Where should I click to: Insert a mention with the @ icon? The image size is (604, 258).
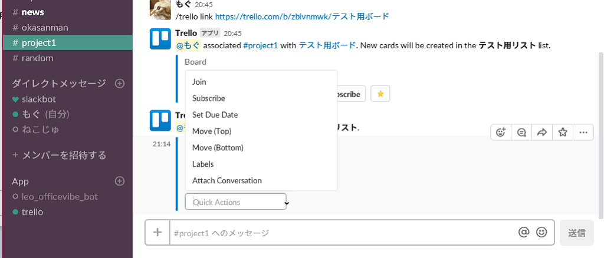pyautogui.click(x=524, y=232)
